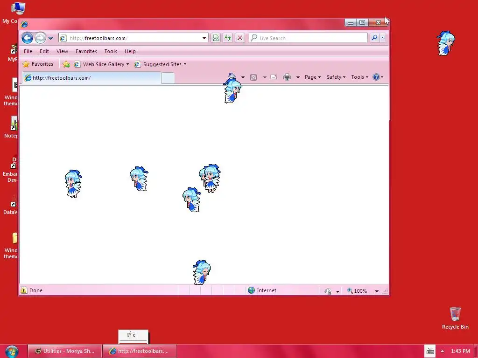Open the Edit menu
This screenshot has width=478, height=358.
click(44, 51)
